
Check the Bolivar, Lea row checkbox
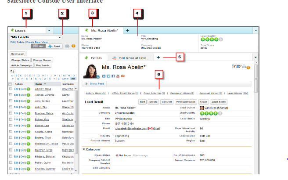[11, 126]
